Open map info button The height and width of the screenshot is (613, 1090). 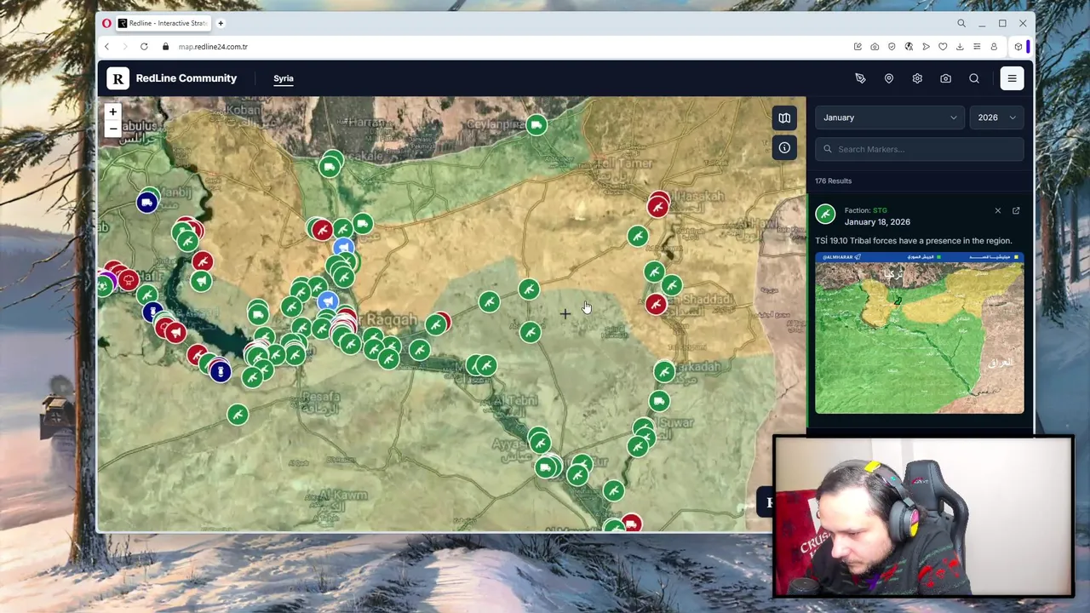click(784, 148)
